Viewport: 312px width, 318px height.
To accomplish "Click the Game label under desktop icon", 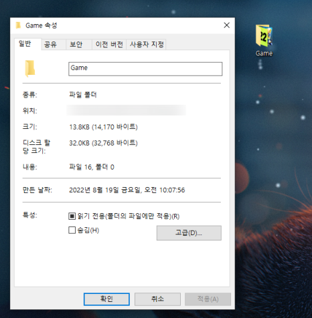I will click(x=264, y=53).
